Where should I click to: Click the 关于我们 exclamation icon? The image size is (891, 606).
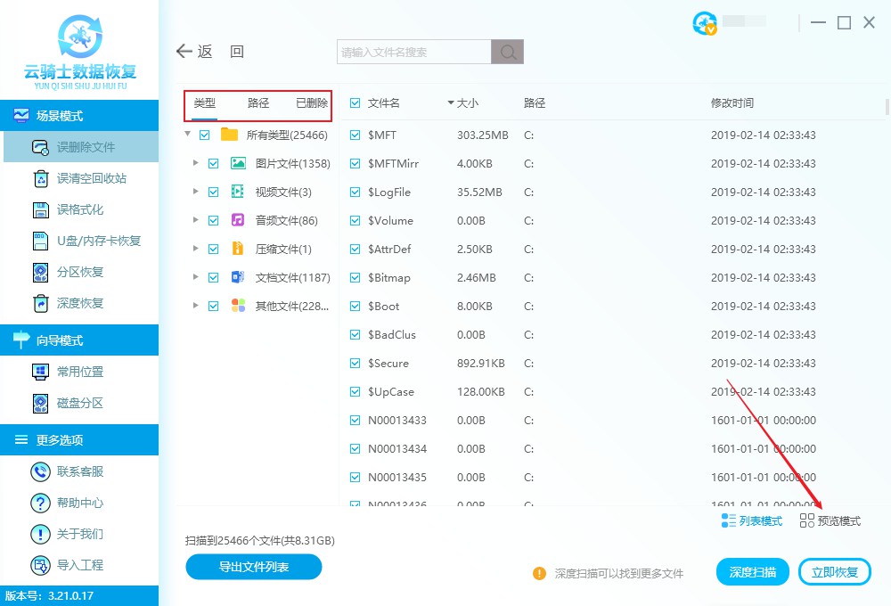[40, 534]
